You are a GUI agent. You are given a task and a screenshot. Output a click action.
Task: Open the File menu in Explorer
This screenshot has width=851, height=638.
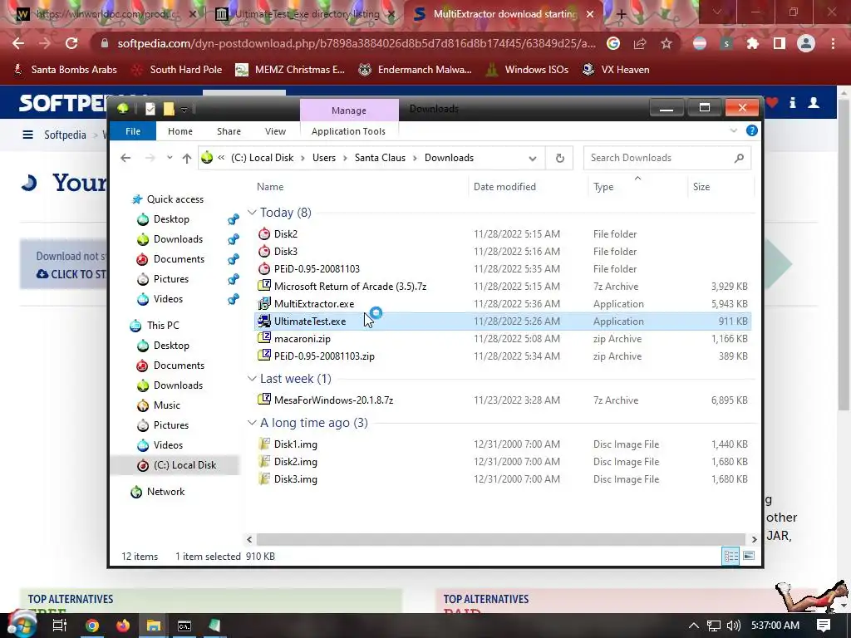(x=132, y=131)
